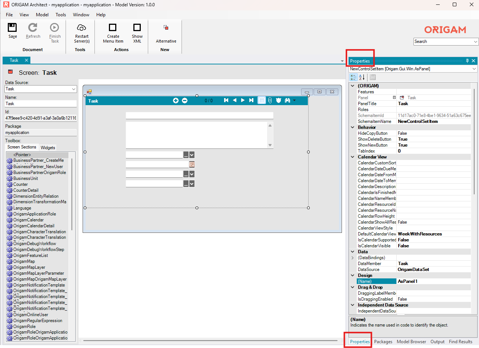479x348 pixels.
Task: Select the OrigamRole toolbox item
Action: [x=24, y=327]
